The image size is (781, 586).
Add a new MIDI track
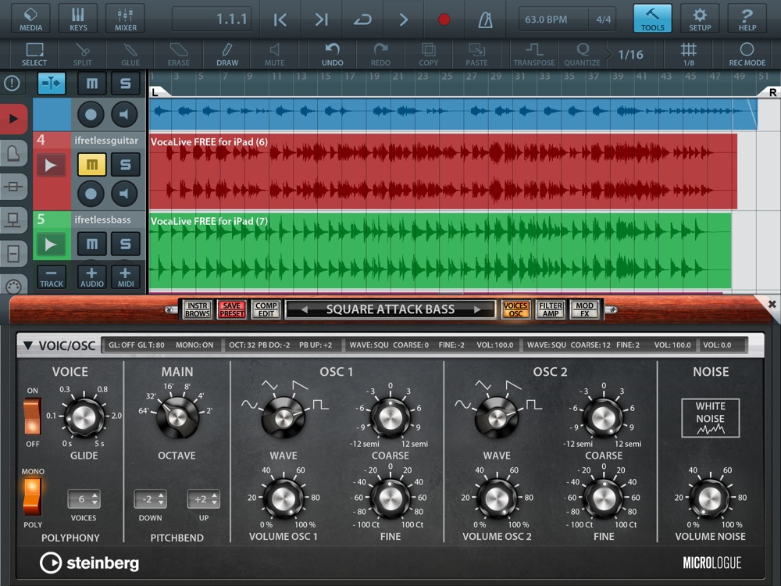(126, 277)
